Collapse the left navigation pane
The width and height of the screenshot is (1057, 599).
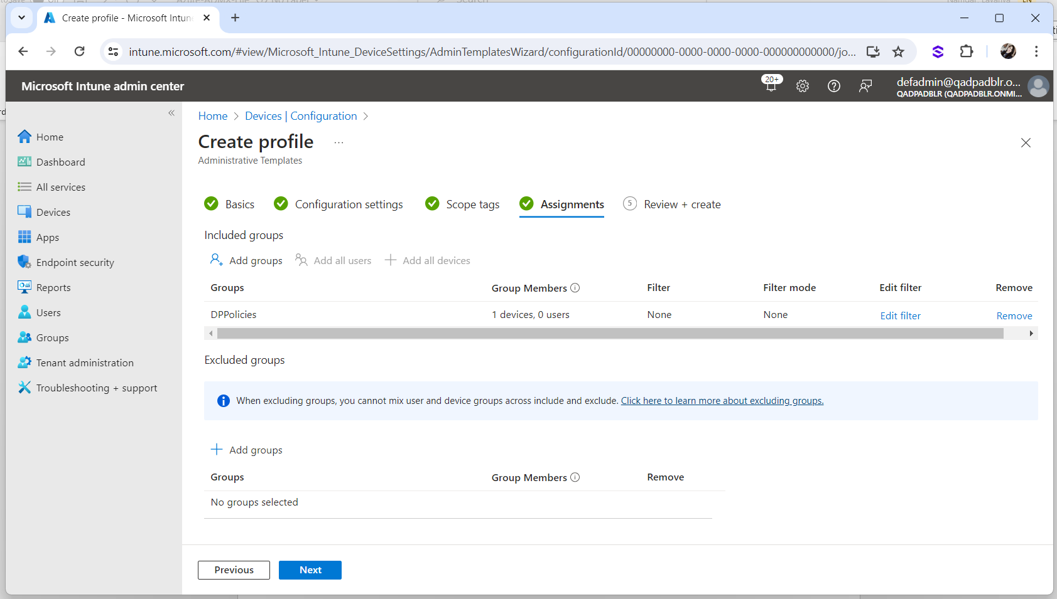pyautogui.click(x=171, y=113)
